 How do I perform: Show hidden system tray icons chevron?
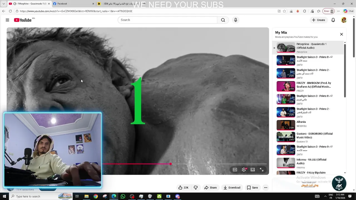click(325, 196)
